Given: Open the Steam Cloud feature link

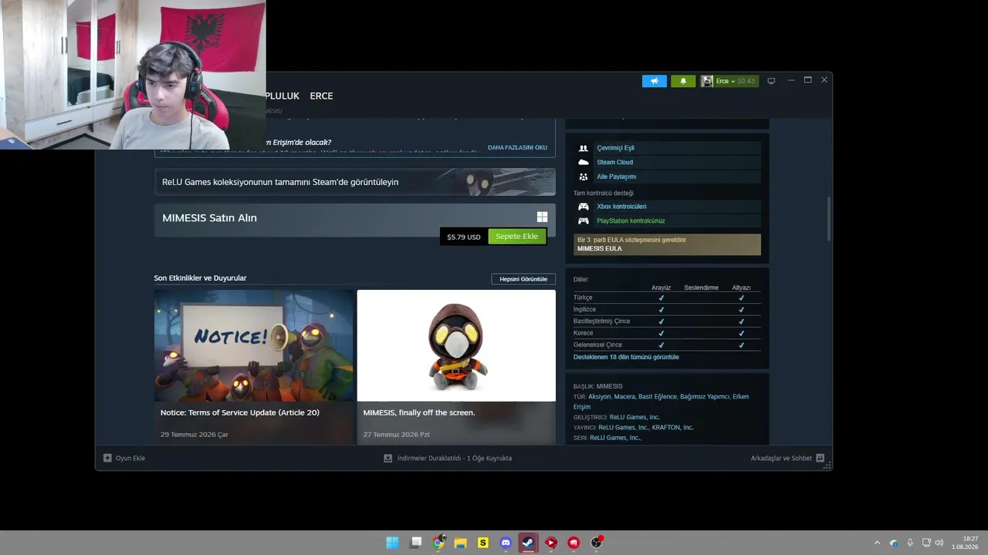Looking at the screenshot, I should 614,162.
